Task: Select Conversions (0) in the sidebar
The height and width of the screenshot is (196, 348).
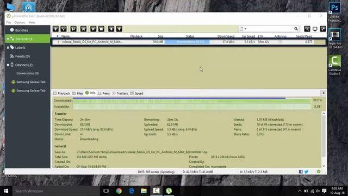Action: point(28,73)
